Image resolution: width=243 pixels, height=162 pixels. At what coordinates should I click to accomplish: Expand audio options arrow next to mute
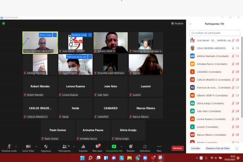click(16, 146)
